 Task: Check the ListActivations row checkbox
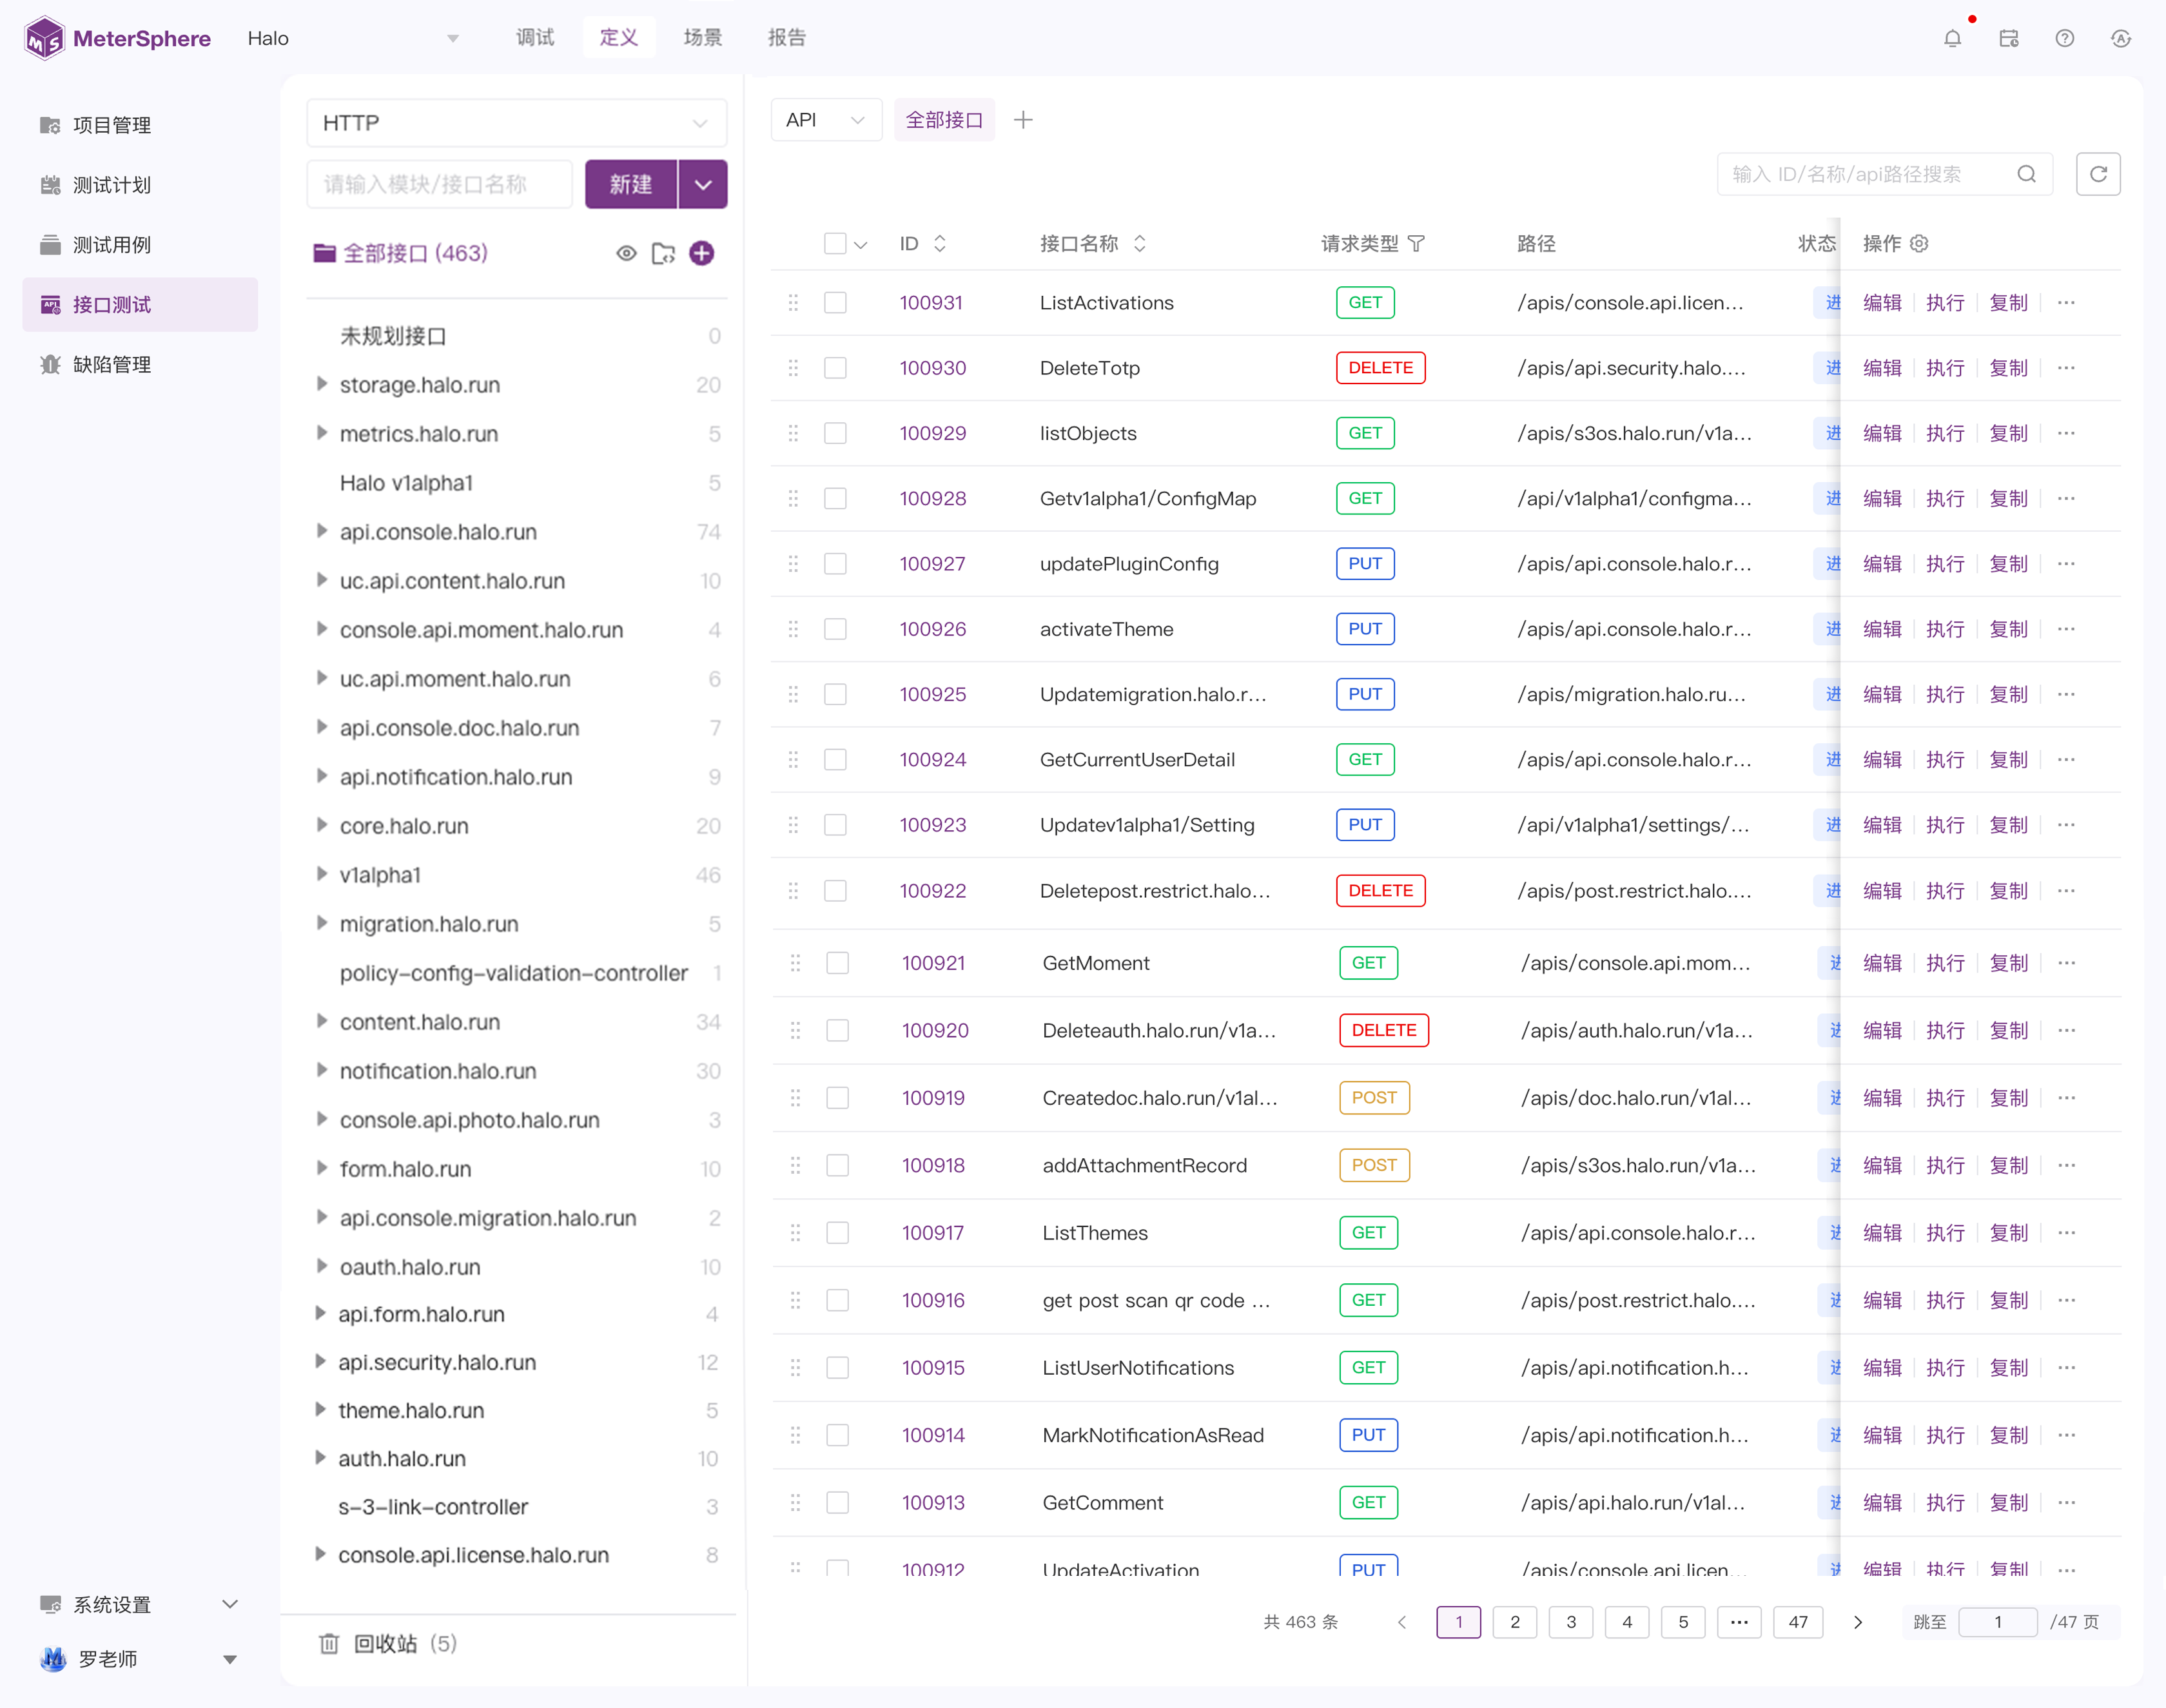[835, 303]
